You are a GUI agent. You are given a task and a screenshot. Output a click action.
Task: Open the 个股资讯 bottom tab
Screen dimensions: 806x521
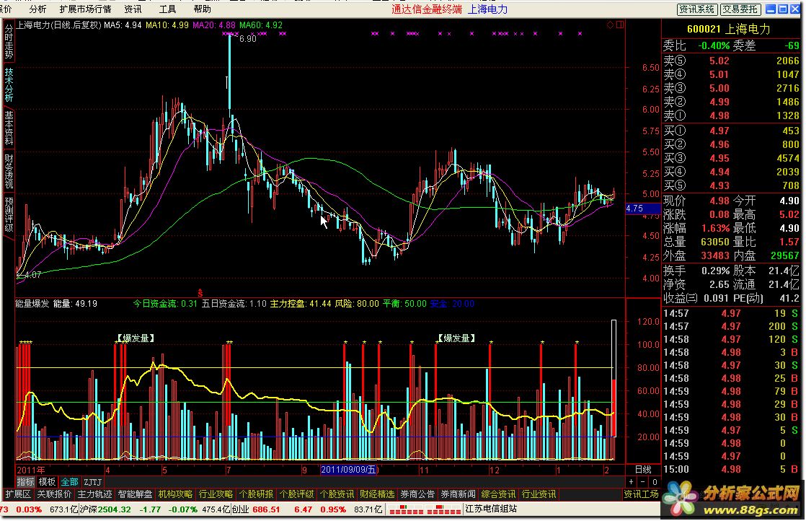point(337,494)
